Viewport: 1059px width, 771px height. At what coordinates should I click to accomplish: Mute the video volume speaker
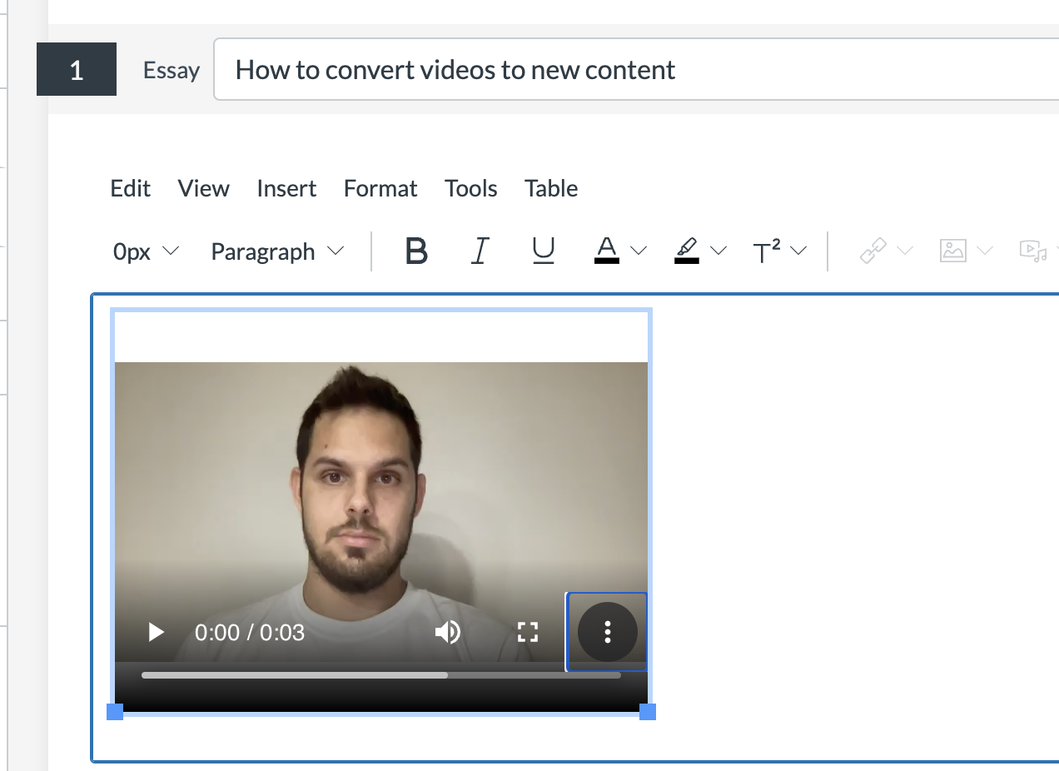point(448,633)
